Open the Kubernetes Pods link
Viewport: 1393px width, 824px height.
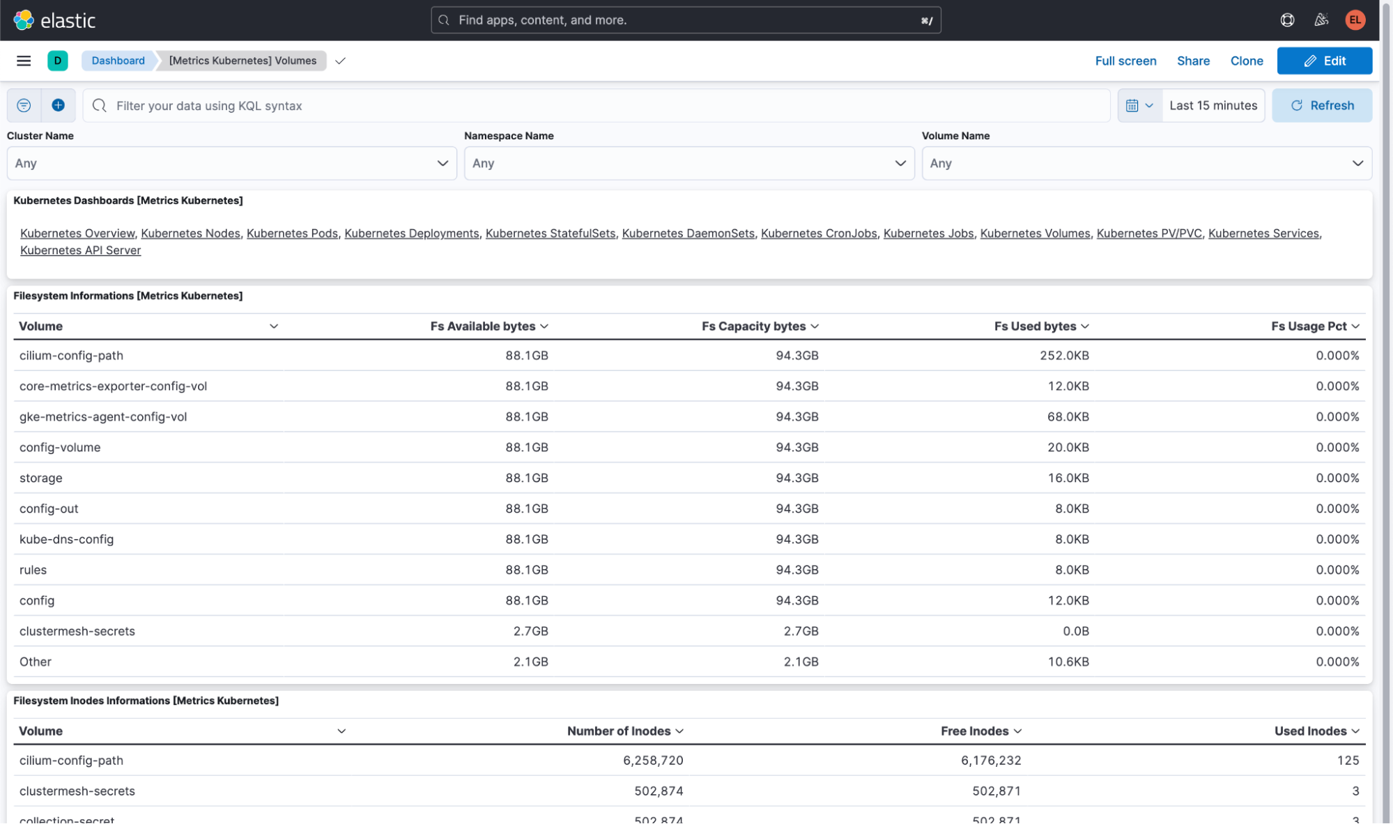click(x=292, y=233)
